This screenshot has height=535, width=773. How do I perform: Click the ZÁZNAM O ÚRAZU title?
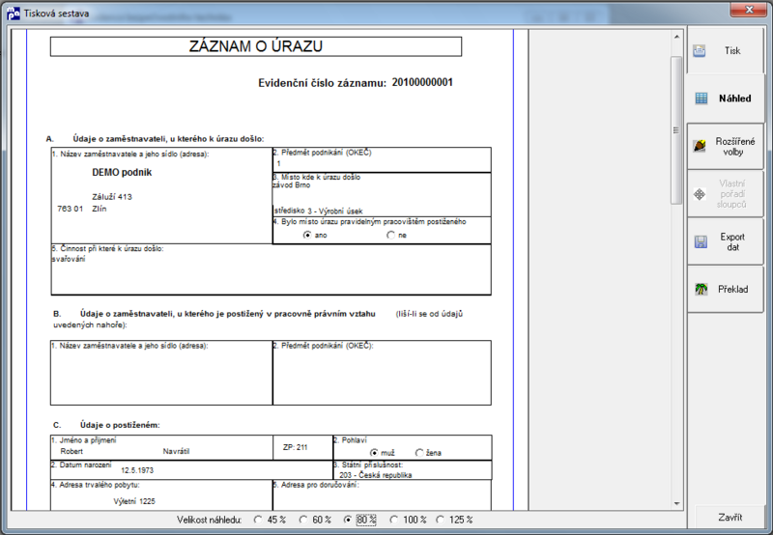tap(256, 46)
